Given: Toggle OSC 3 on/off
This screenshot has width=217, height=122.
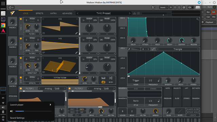Looking at the screenshot, I should (21, 58).
